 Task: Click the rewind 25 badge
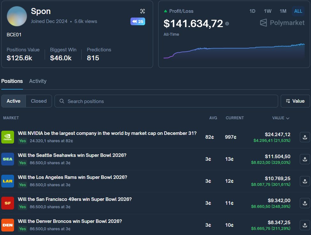pos(138,21)
